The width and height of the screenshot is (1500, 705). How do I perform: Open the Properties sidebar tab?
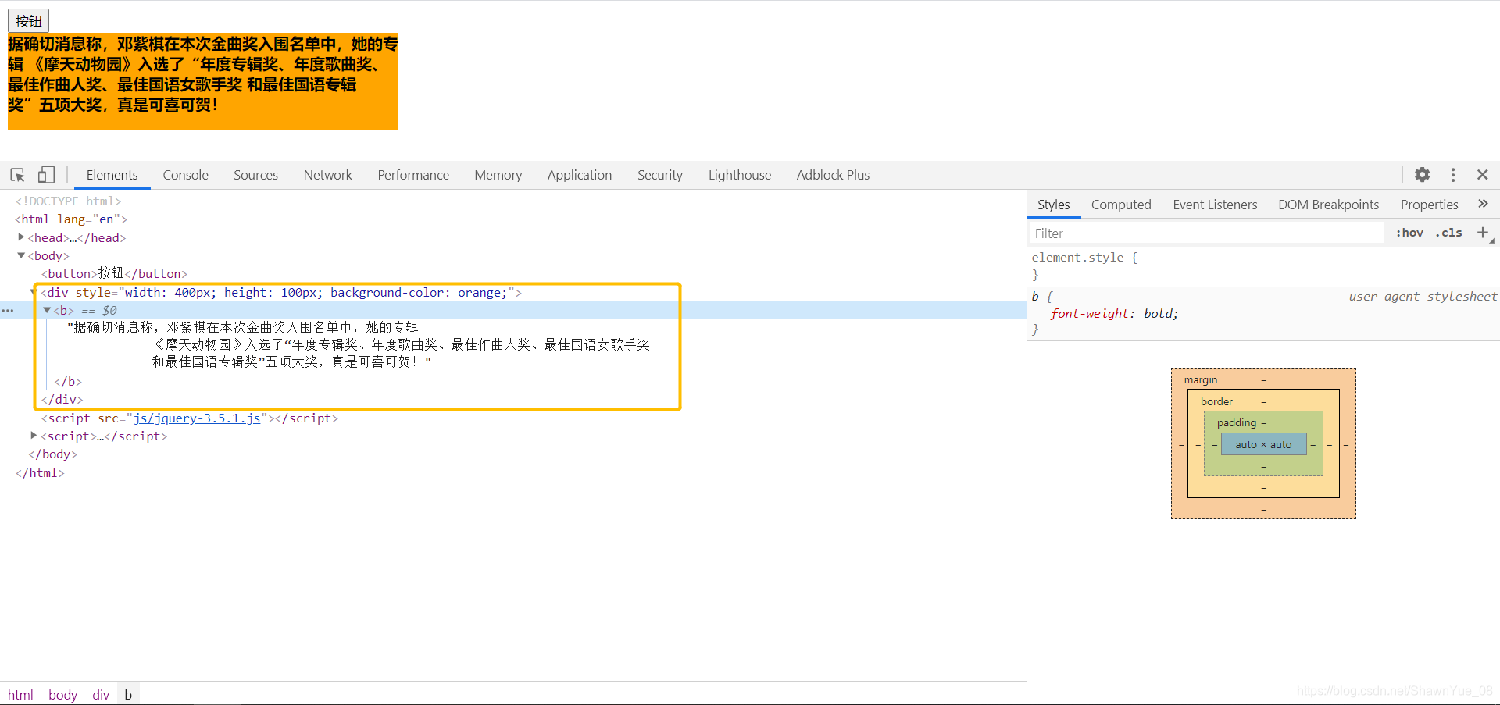pyautogui.click(x=1429, y=205)
